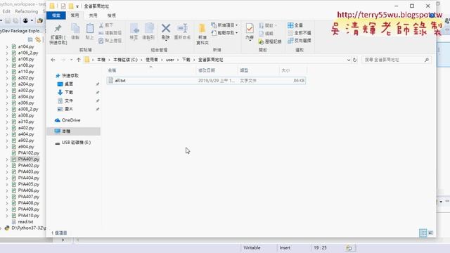Screen dimensions: 450x253
Task: Click 本機磁碟 (C:) in the address breadcrumb
Action: coord(125,60)
